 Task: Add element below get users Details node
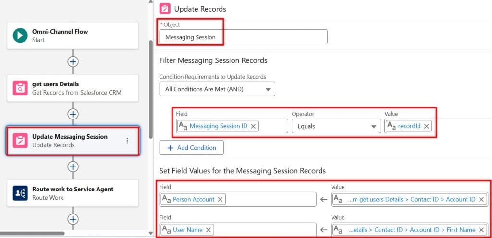(73, 114)
